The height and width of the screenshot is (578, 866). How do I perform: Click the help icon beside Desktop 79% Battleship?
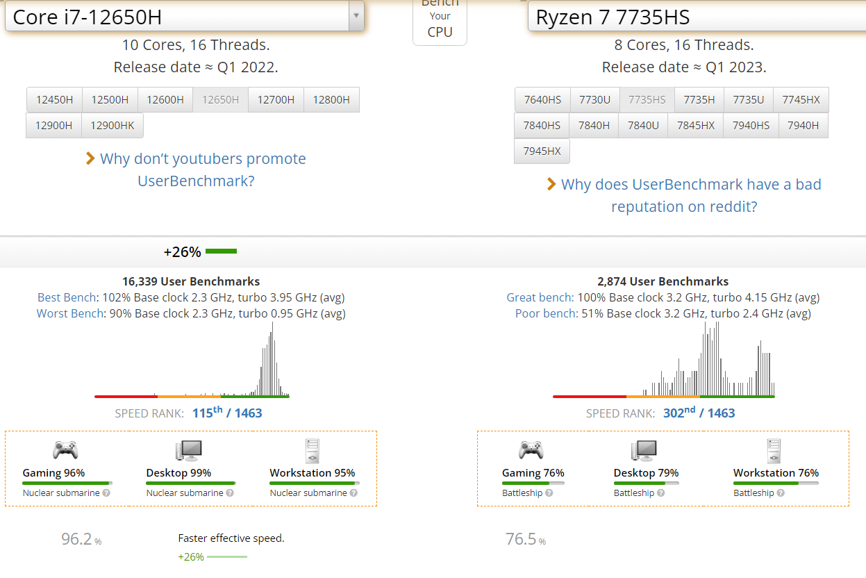[660, 493]
